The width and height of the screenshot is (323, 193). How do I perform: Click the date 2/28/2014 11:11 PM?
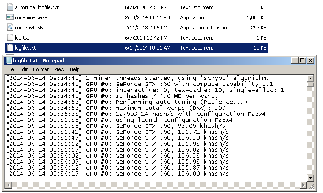(147, 17)
